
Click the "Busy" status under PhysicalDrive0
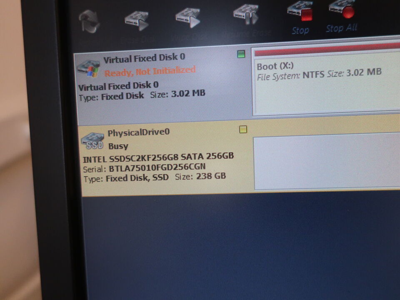coord(118,146)
